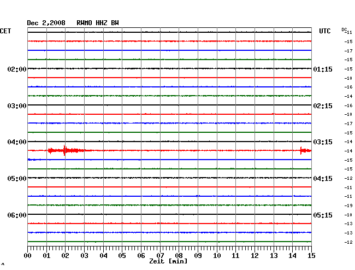This screenshot has height=270, width=355.
Task: Click the 01:15 UTC time label
Action: (x=323, y=69)
